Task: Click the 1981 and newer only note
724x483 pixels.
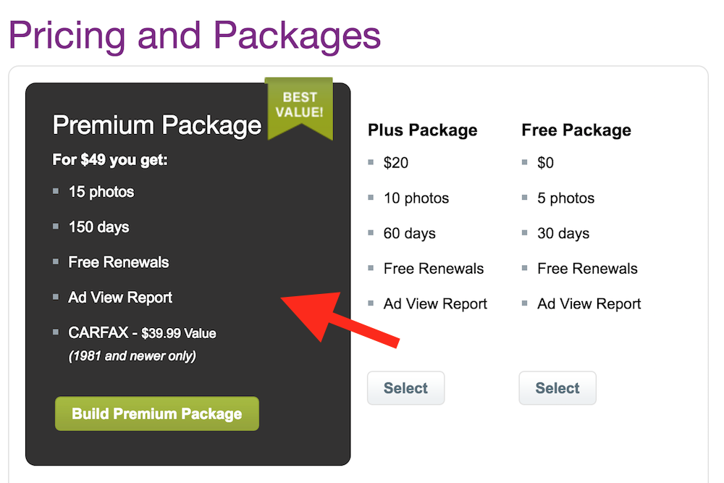Action: pos(132,356)
